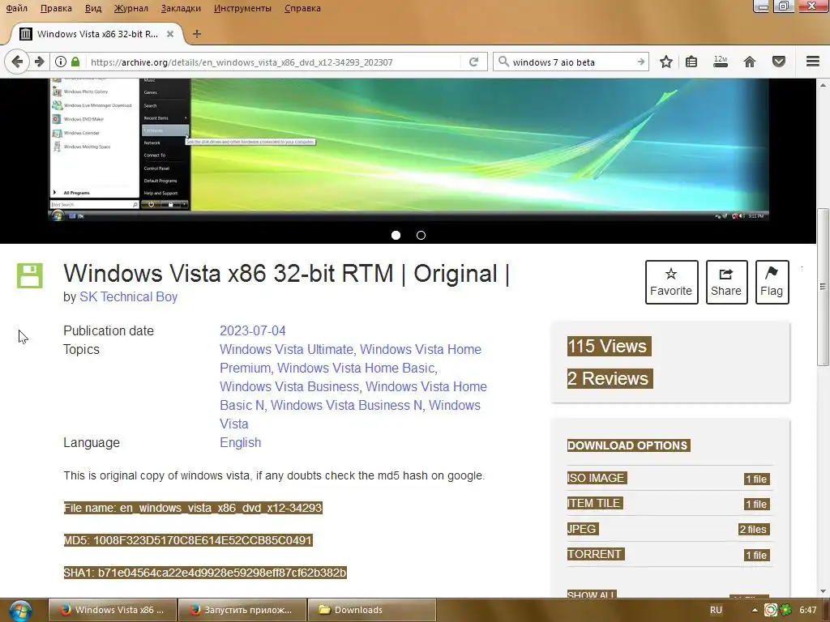The height and width of the screenshot is (622, 830).
Task: Open the Инструменты menu
Action: (x=242, y=8)
